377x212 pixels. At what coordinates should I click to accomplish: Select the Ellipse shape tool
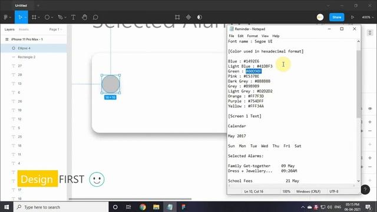[x=47, y=17]
